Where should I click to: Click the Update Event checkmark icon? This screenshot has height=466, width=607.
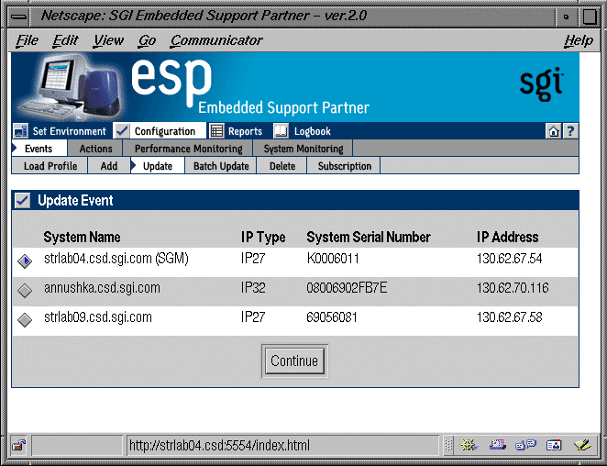pyautogui.click(x=22, y=200)
